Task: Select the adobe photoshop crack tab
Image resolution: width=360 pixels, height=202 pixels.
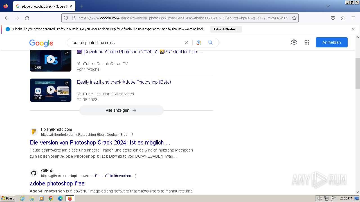Action: (x=44, y=6)
